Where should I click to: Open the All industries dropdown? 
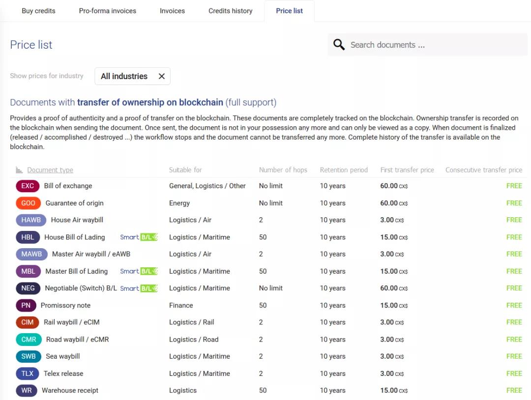(x=124, y=76)
